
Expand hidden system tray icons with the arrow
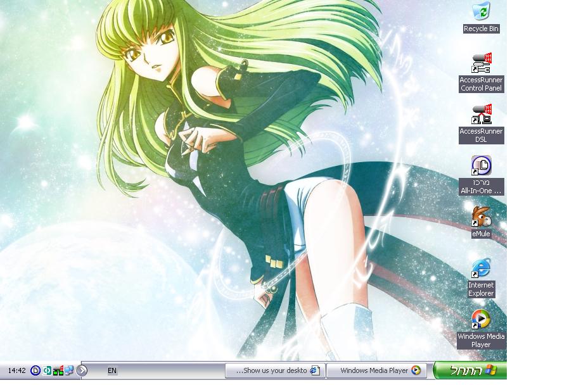click(x=82, y=370)
